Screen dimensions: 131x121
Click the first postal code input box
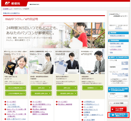[112, 96]
